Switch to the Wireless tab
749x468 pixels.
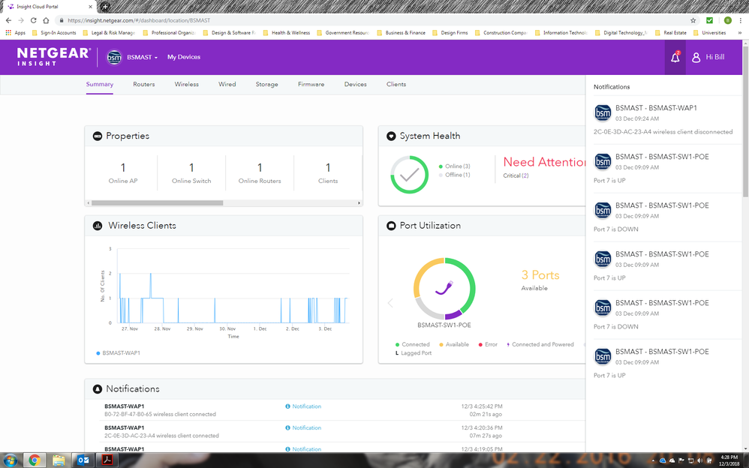click(x=186, y=85)
